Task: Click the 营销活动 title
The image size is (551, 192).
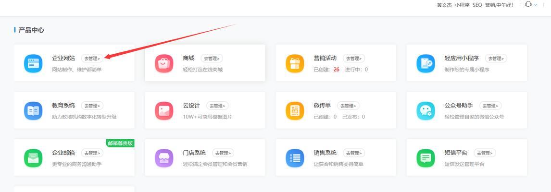Action: 325,58
